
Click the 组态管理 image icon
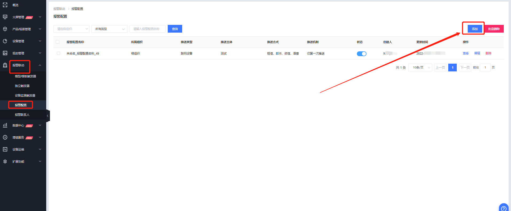[5, 53]
